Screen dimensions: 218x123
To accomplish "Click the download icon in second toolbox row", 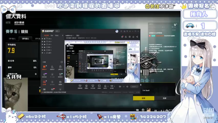I will (52, 75).
